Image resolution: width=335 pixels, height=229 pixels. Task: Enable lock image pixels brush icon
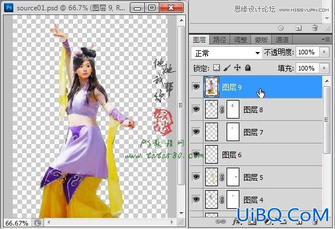tap(227, 68)
